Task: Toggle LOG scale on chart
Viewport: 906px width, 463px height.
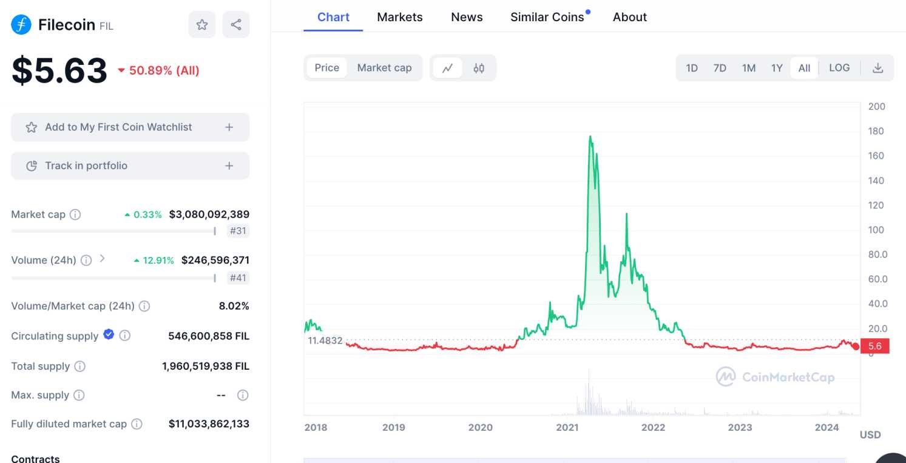Action: pos(839,68)
